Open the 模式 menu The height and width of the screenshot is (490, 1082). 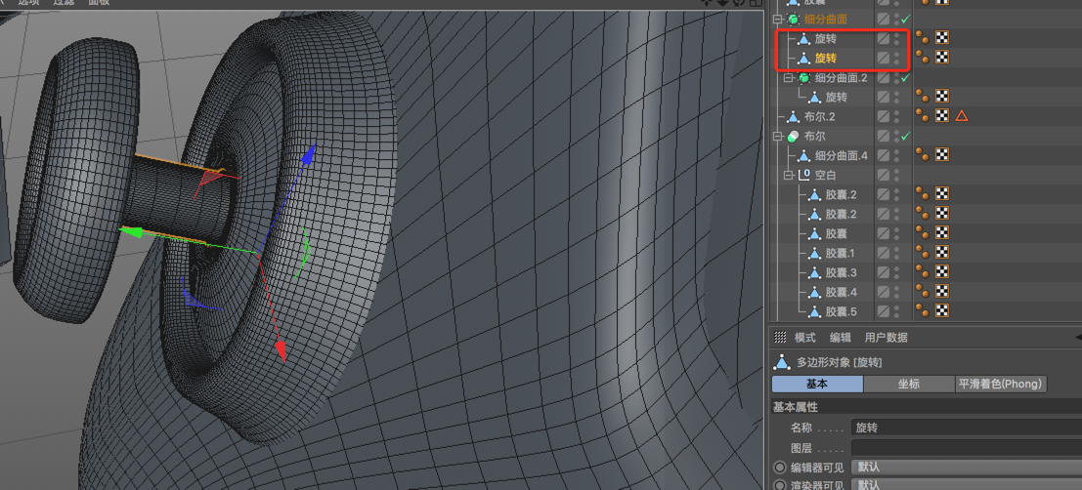coord(804,338)
